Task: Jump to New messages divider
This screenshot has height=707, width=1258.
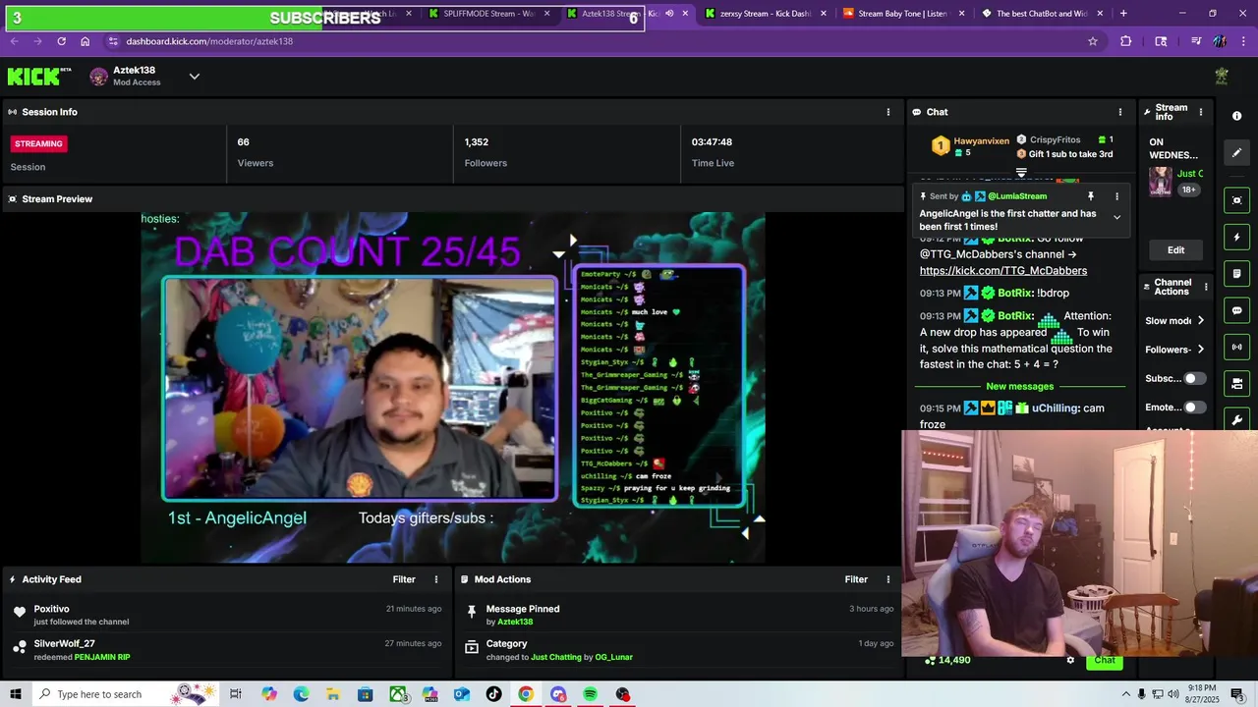Action: point(1019,387)
